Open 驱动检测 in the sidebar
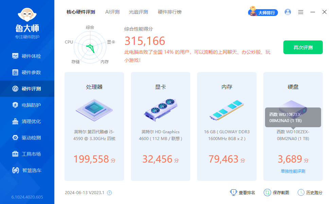The width and height of the screenshot is (333, 204). tap(27, 138)
